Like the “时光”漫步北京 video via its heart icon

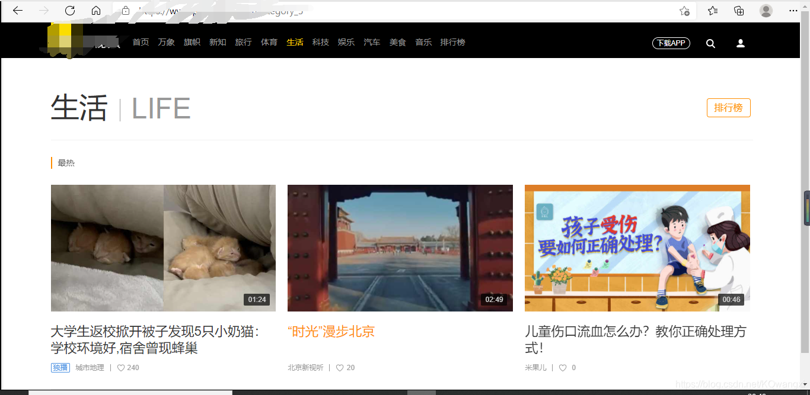tap(340, 368)
